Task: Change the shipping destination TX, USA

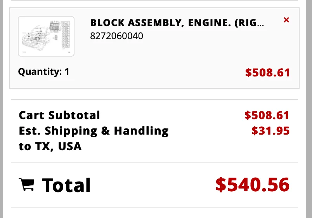Action: [58, 146]
